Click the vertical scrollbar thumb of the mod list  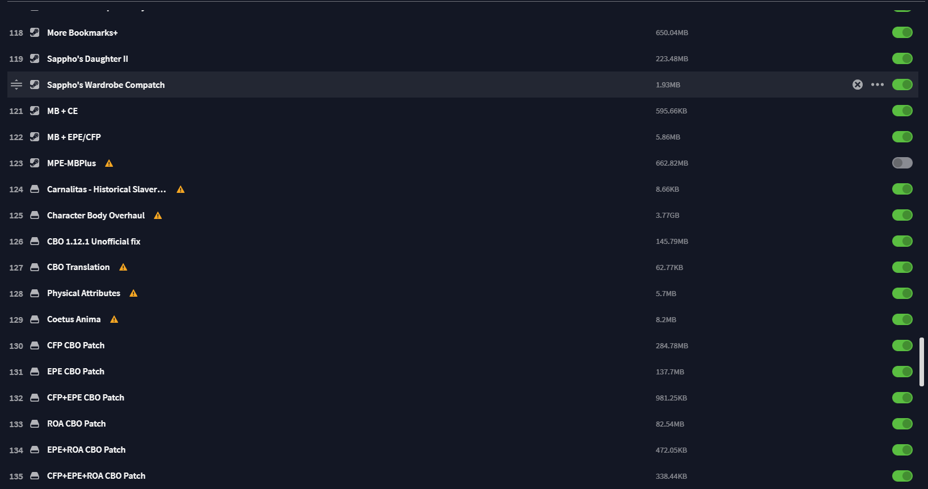coord(922,362)
